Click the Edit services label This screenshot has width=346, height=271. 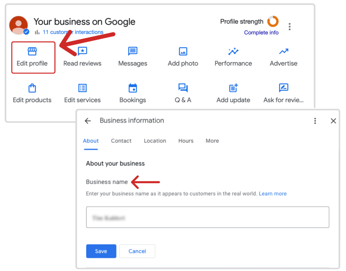82,100
